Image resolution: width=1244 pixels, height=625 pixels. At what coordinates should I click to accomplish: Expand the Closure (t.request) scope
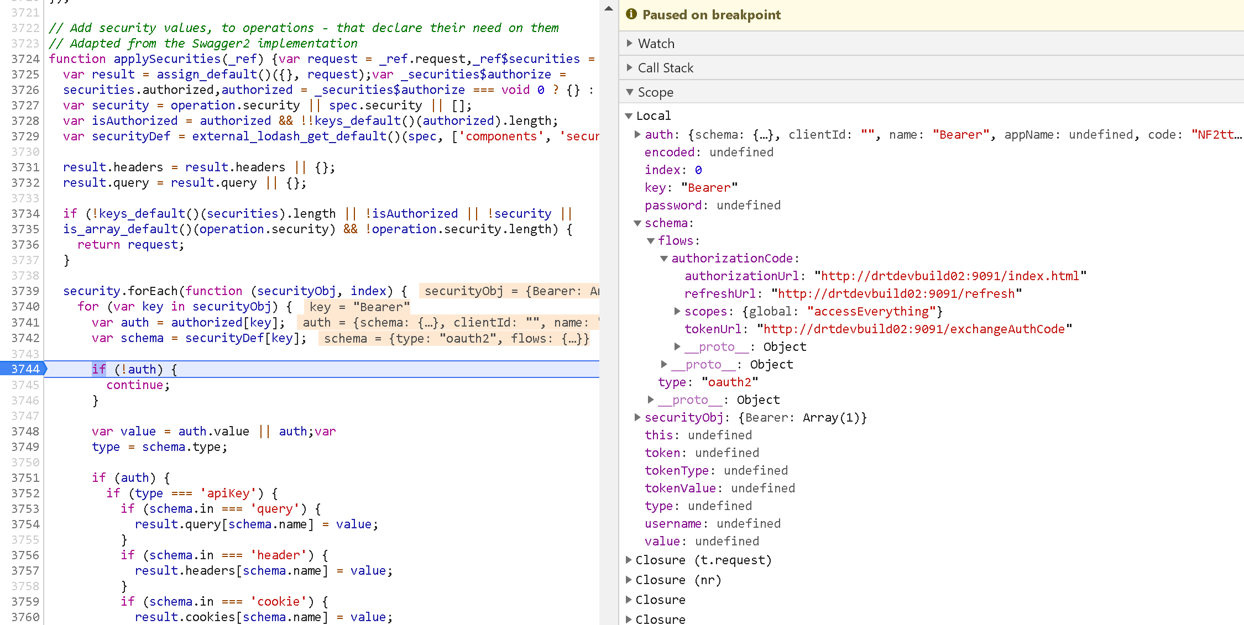tap(630, 560)
